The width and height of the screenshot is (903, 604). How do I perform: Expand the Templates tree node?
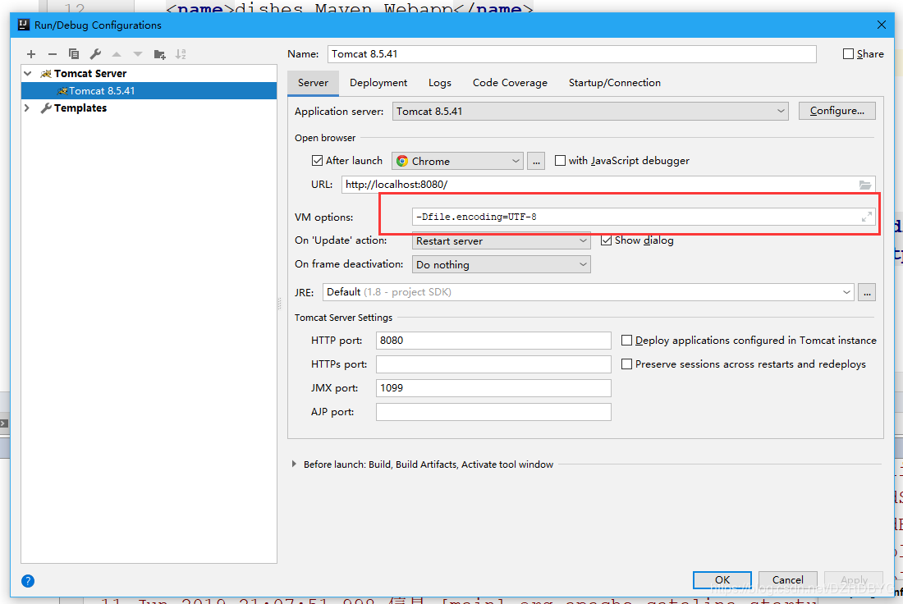coord(27,108)
